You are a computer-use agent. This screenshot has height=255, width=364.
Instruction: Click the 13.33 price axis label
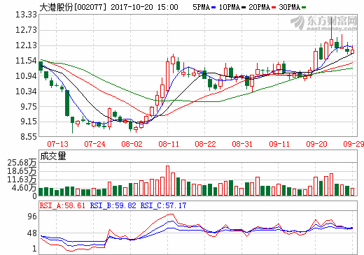point(26,15)
